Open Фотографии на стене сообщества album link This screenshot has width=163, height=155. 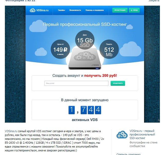click(143, 144)
